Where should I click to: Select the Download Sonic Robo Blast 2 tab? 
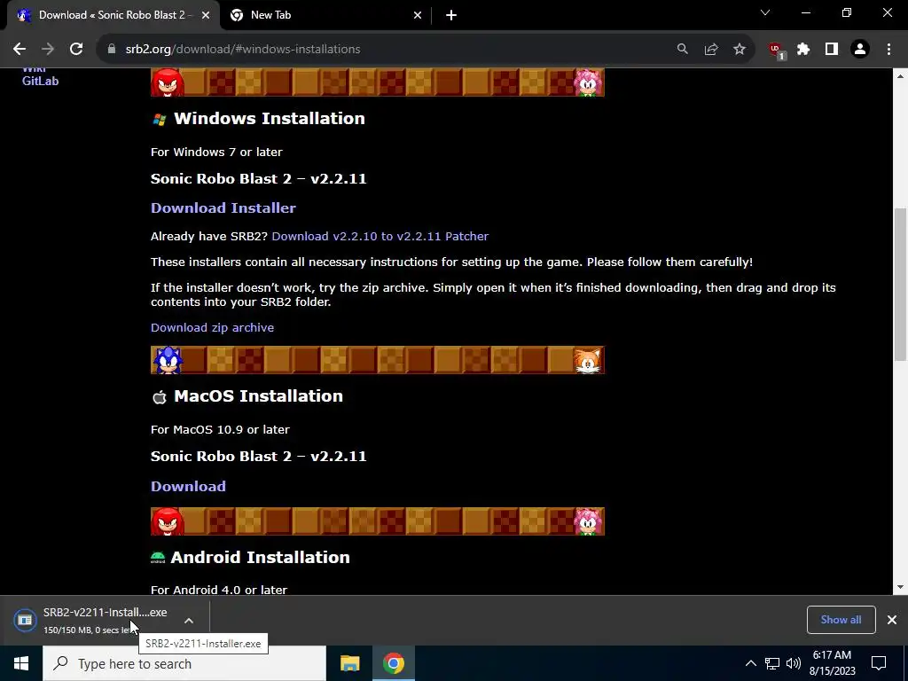click(x=113, y=15)
